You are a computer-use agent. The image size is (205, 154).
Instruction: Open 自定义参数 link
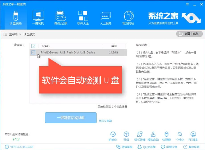(x=105, y=121)
